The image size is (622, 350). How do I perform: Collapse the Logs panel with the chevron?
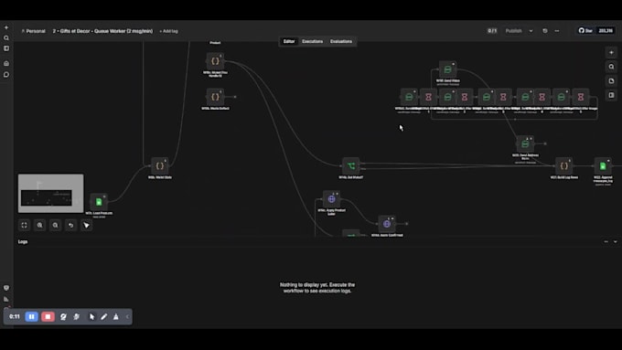click(616, 242)
